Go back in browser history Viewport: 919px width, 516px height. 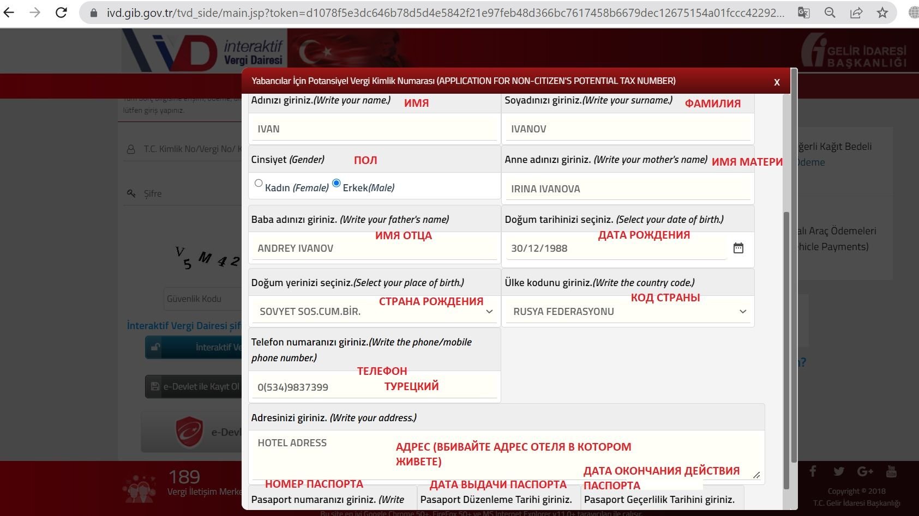tap(9, 12)
